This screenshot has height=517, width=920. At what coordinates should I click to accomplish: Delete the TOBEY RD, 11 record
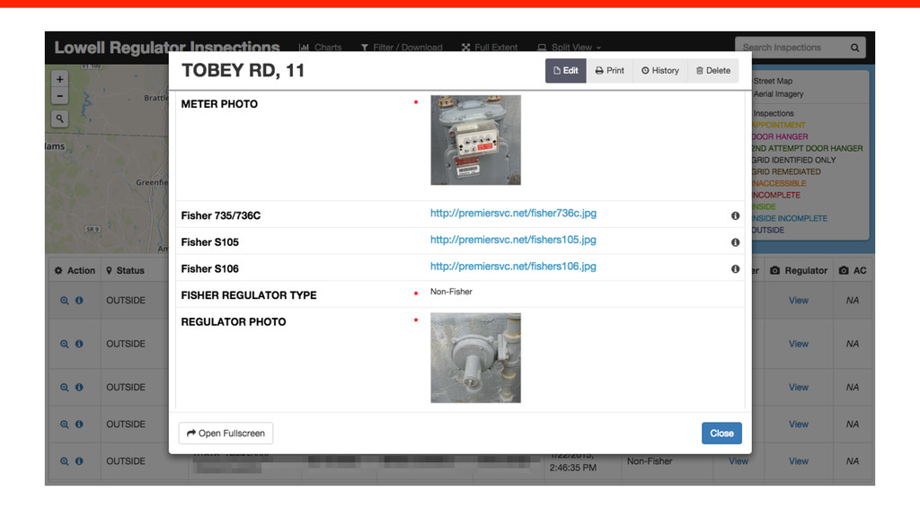tap(712, 70)
